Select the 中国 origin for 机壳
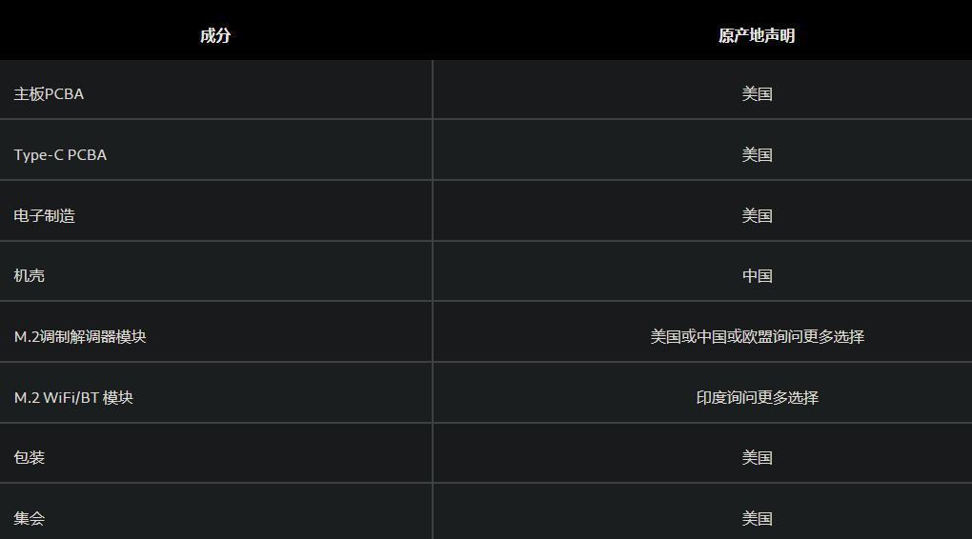Viewport: 972px width, 539px height. (757, 276)
